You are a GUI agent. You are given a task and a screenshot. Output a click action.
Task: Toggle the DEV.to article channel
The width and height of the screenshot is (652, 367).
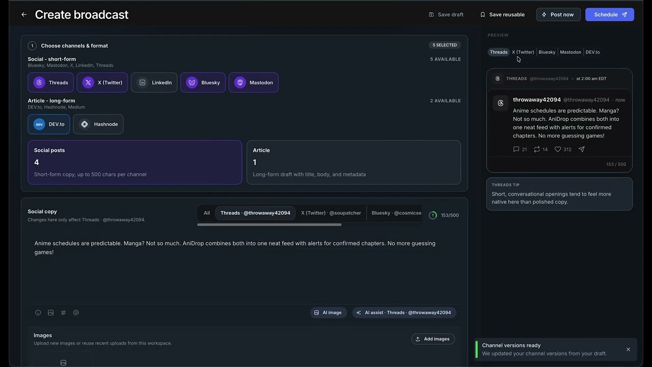pyautogui.click(x=49, y=124)
